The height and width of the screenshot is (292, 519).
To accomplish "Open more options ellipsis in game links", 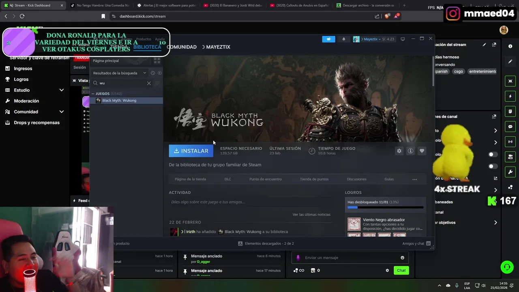I will point(414,179).
